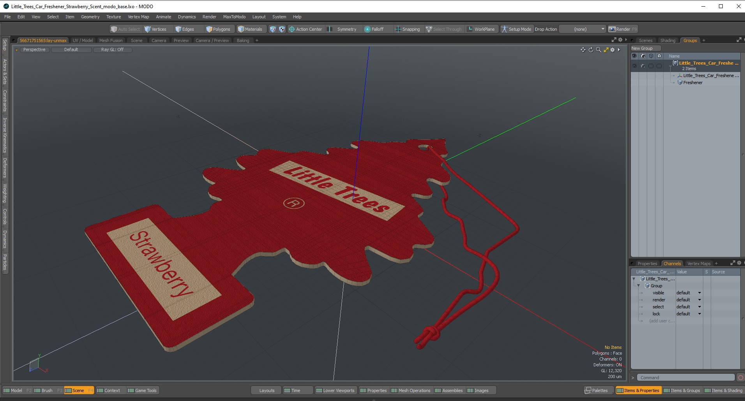This screenshot has height=401, width=745.
Task: Switch to the Mesh Fusion tab
Action: point(111,40)
